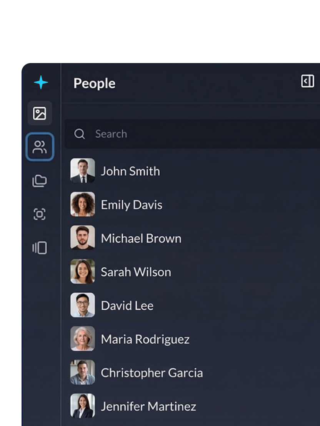Screen dimensions: 320x426
Task: Open John Smith's person entry
Action: pos(130,171)
